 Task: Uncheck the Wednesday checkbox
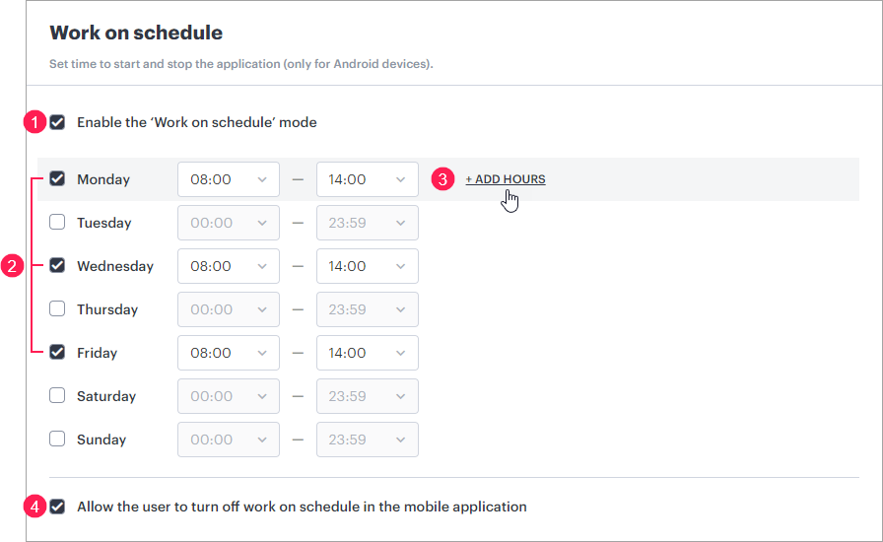click(58, 266)
